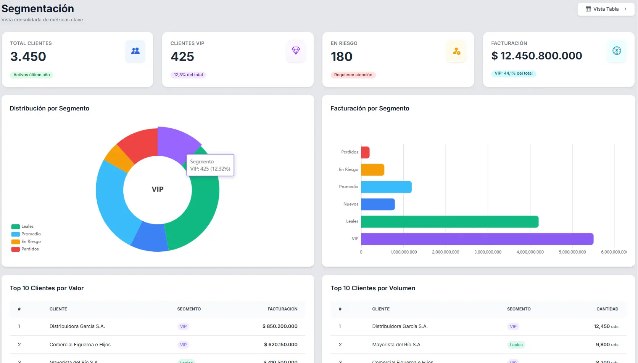Click the Leales badge for Mayorista del Río

pyautogui.click(x=516, y=345)
